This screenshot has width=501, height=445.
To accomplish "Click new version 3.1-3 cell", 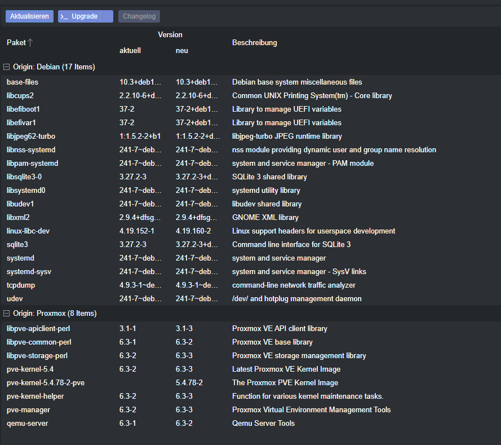I will (184, 329).
